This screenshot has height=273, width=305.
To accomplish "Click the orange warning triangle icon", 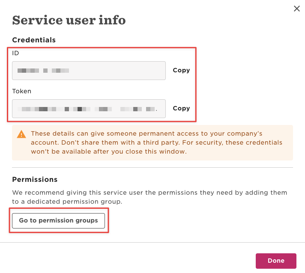I will pos(21,134).
